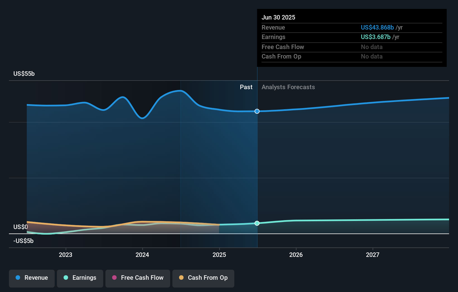This screenshot has height=292, width=458.
Task: Click the teal Earnings legend dot
Action: click(x=66, y=278)
